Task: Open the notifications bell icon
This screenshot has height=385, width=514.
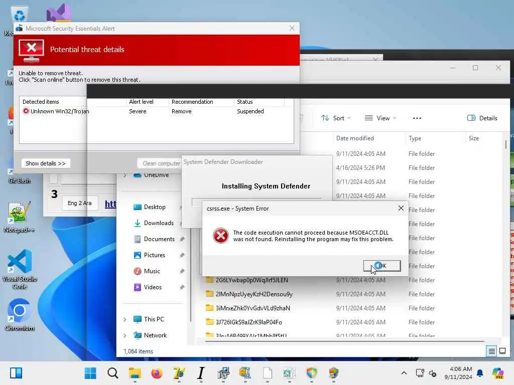Action: [x=480, y=373]
